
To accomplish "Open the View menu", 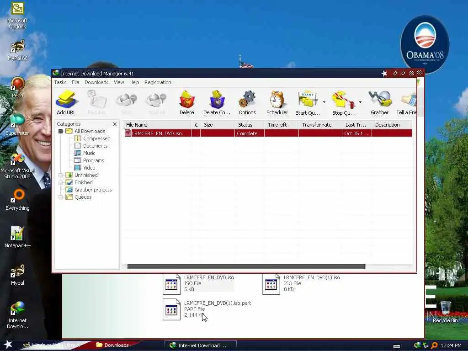I will click(119, 82).
